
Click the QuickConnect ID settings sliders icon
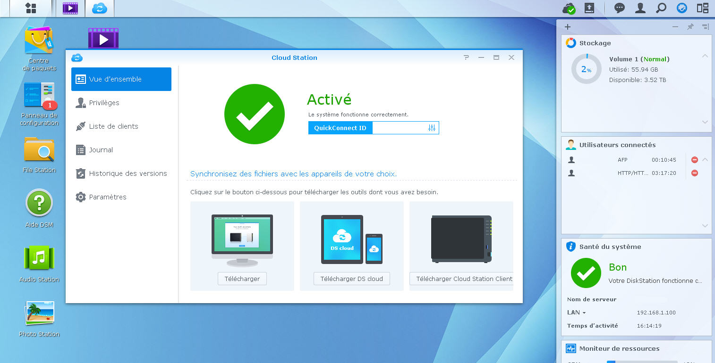click(x=432, y=128)
